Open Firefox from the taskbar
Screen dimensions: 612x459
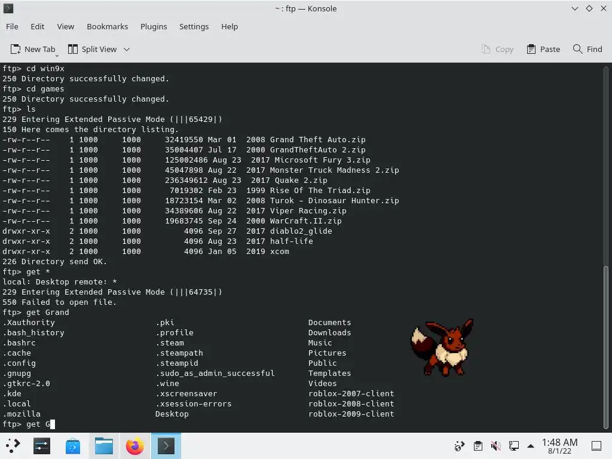(x=134, y=446)
